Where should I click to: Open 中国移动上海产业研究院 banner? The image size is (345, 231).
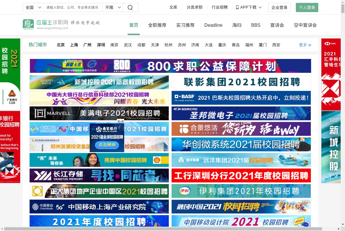point(99,207)
